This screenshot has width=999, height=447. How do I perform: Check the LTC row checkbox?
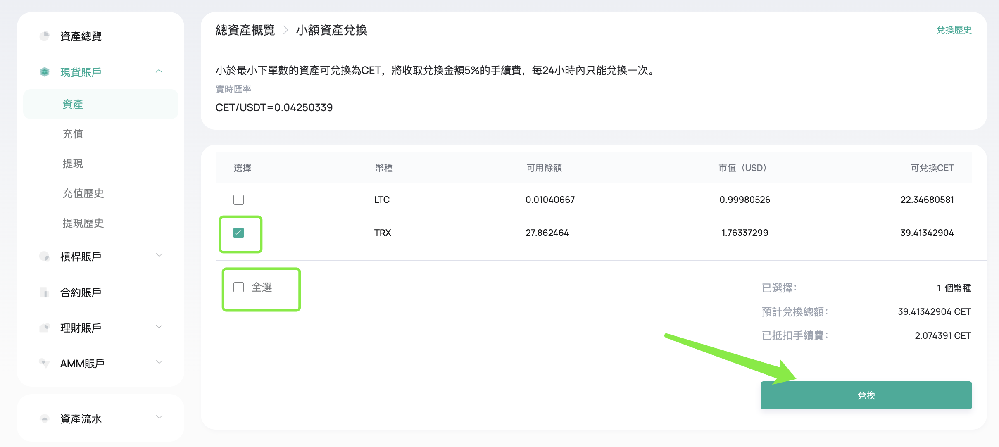[x=238, y=200]
